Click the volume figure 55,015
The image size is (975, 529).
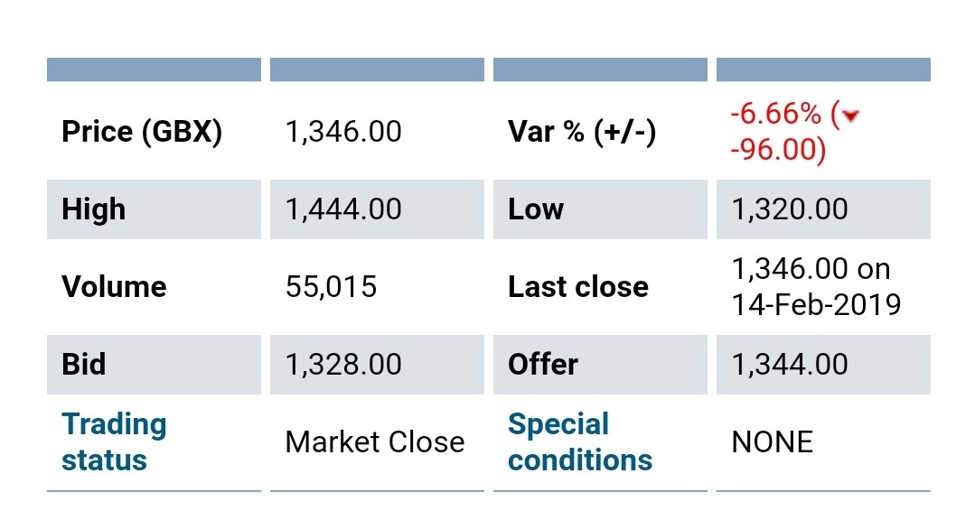[331, 287]
